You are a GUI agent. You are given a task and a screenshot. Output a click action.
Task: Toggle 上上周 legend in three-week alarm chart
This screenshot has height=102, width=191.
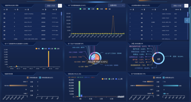[119, 79]
